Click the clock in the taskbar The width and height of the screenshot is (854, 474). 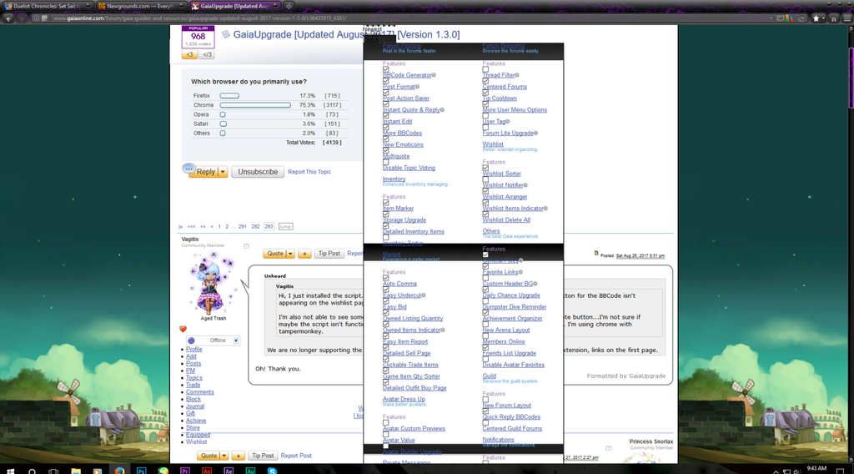click(x=816, y=468)
